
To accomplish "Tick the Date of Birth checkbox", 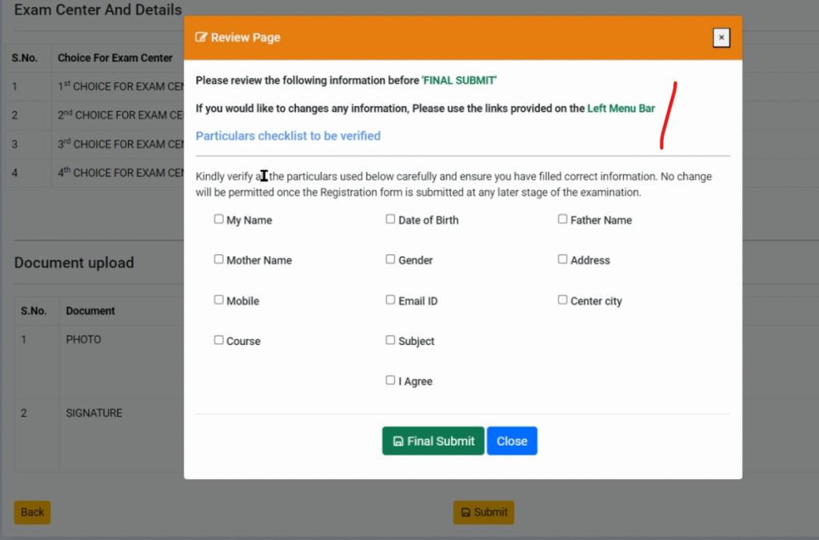I will (x=390, y=219).
